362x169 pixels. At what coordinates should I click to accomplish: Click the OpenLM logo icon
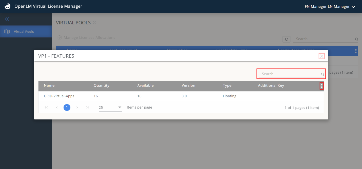tap(8, 6)
